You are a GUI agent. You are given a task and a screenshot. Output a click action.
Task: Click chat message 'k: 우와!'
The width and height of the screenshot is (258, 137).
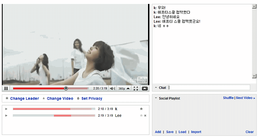(159, 7)
